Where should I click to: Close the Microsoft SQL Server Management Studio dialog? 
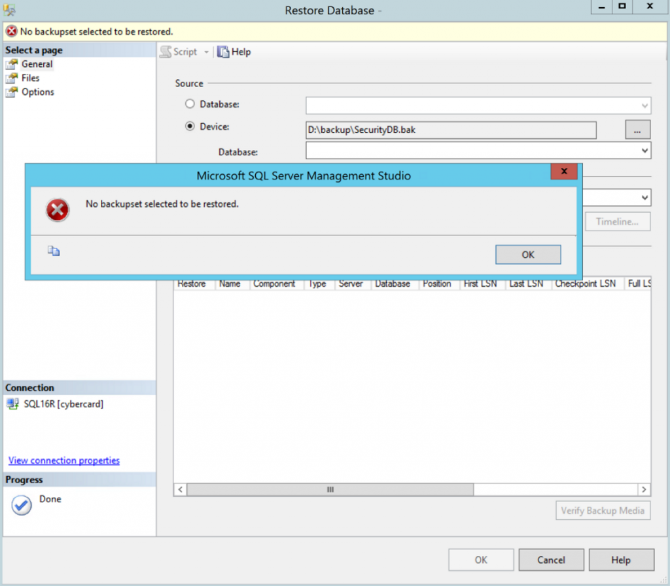pyautogui.click(x=564, y=172)
